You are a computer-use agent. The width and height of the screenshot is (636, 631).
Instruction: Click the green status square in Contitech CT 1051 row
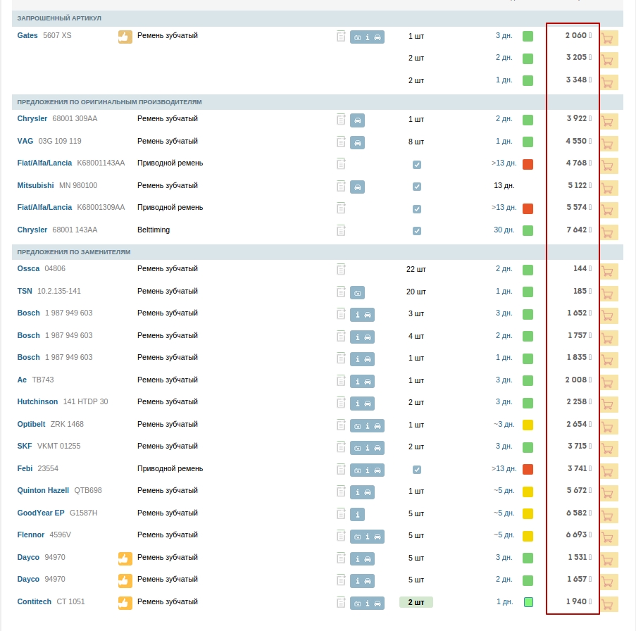pyautogui.click(x=528, y=602)
